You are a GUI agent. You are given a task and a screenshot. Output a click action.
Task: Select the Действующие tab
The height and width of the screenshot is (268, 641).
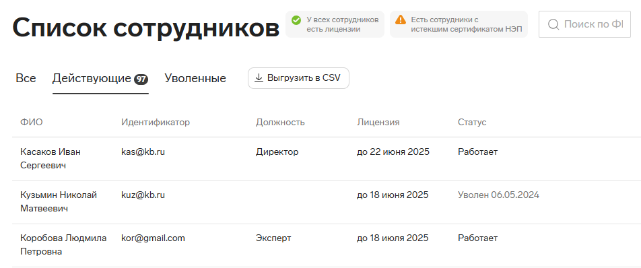pos(100,78)
